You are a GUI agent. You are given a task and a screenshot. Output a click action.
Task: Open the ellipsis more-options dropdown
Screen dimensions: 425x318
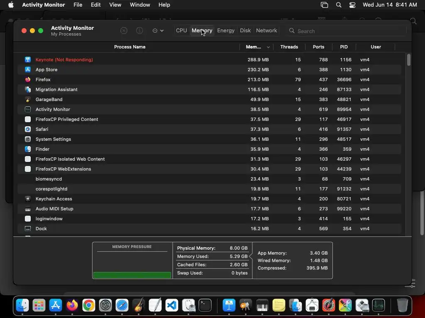[x=158, y=31]
